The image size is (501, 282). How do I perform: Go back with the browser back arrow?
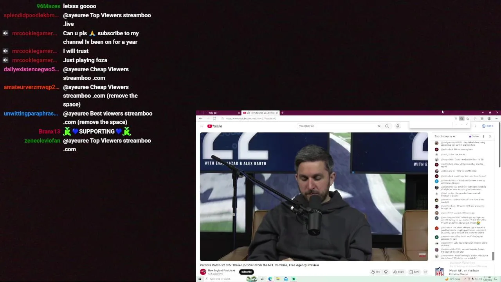[200, 118]
